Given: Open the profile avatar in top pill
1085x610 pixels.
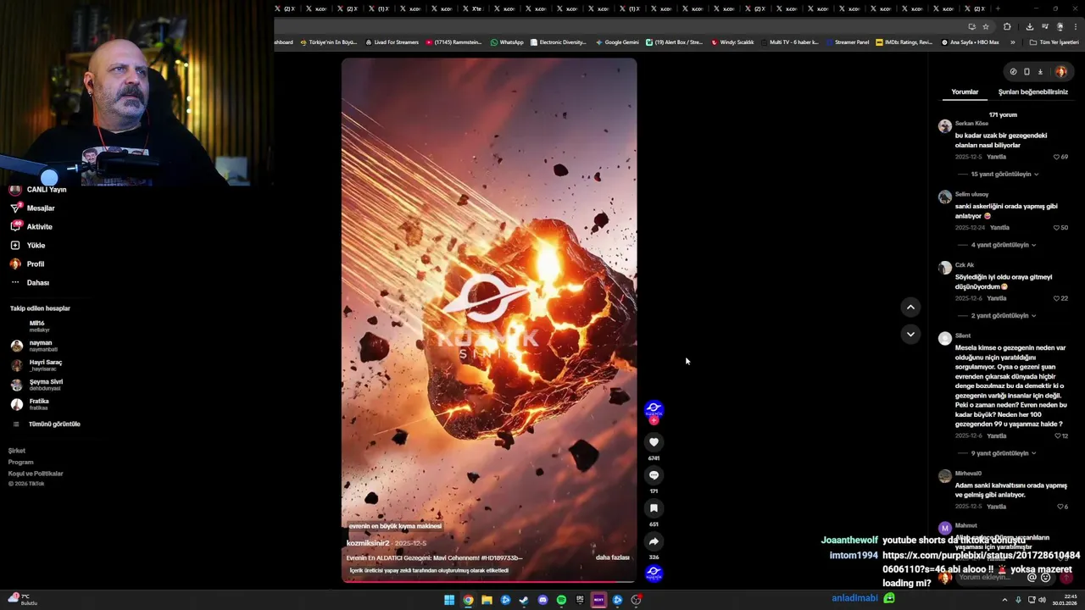Looking at the screenshot, I should pyautogui.click(x=1060, y=72).
